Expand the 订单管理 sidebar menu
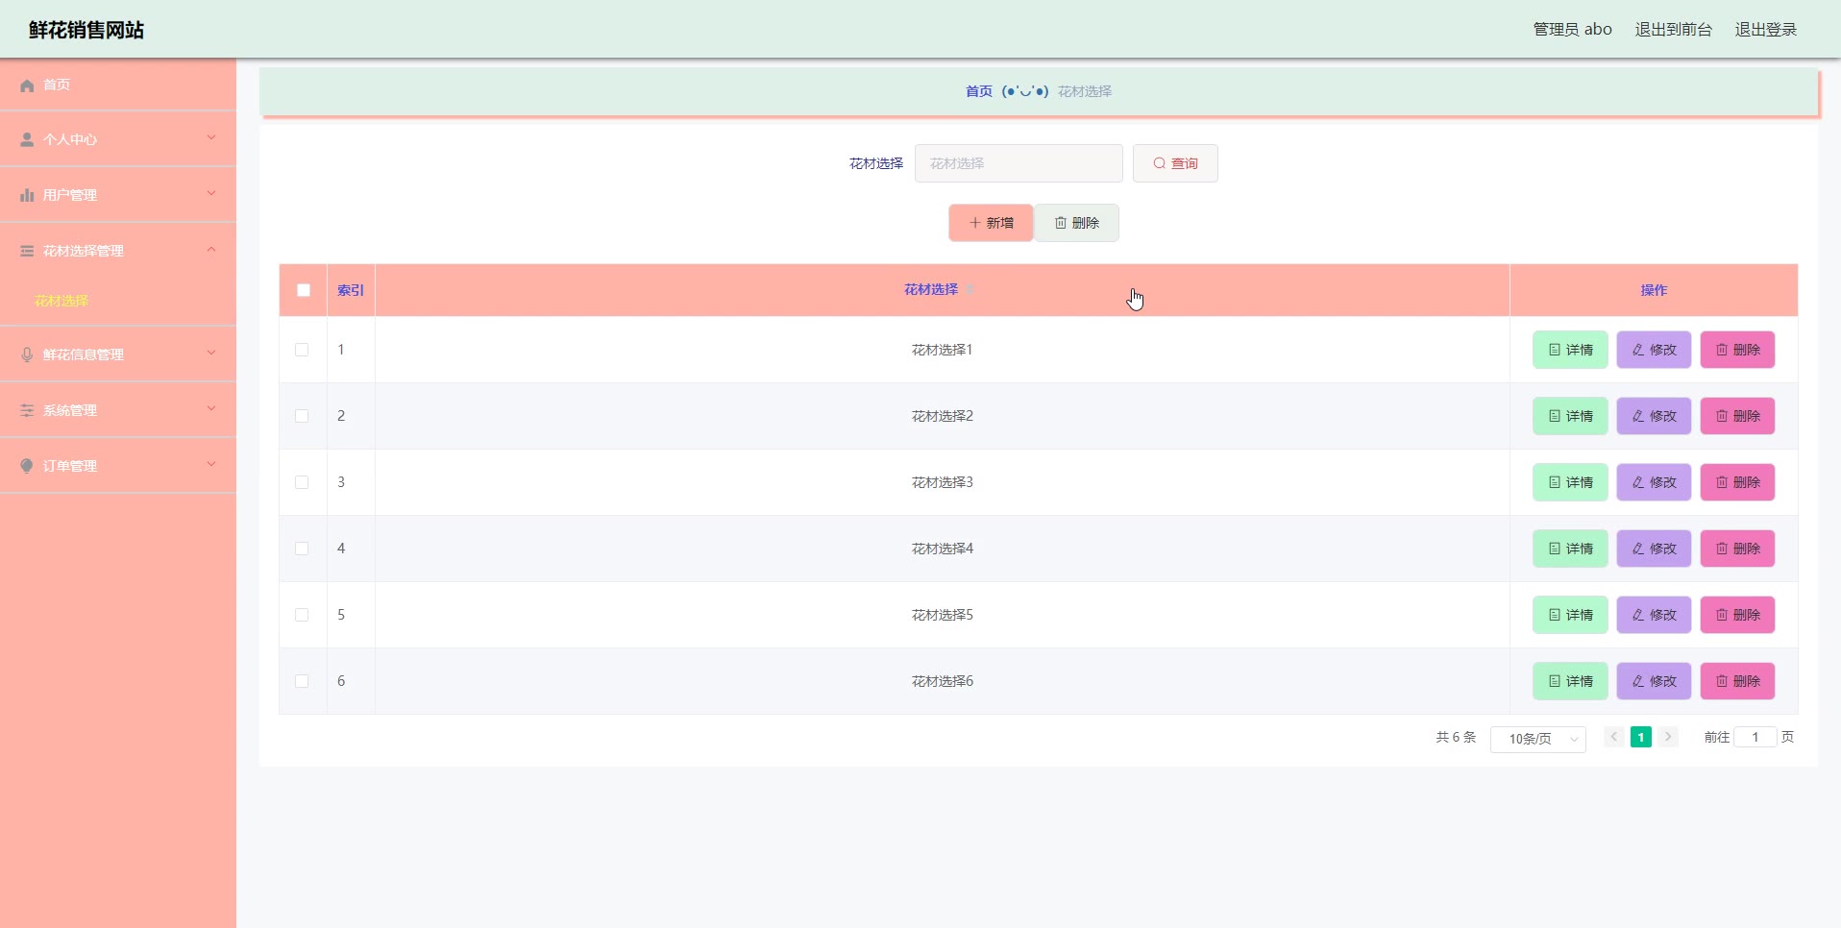The width and height of the screenshot is (1841, 928). coord(118,466)
